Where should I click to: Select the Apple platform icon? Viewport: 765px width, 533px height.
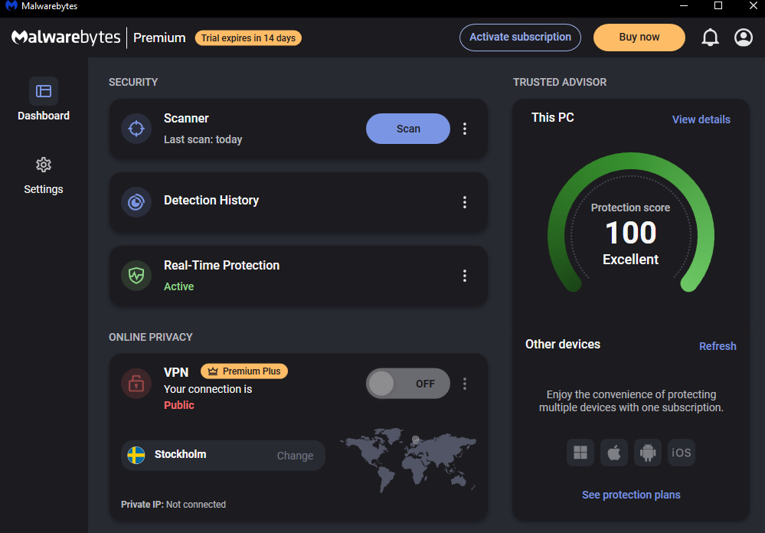(x=614, y=453)
